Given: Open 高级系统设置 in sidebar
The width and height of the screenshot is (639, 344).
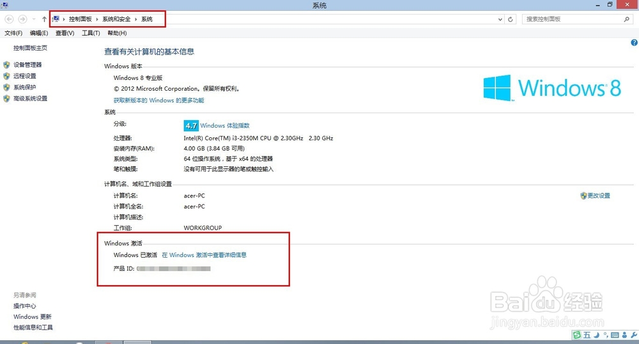Looking at the screenshot, I should point(30,98).
